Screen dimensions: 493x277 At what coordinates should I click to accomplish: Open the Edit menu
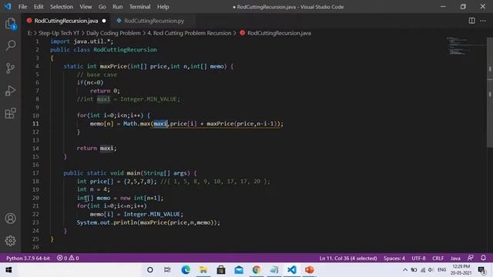tap(39, 7)
